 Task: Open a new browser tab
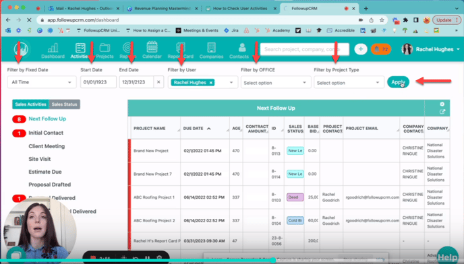click(366, 8)
